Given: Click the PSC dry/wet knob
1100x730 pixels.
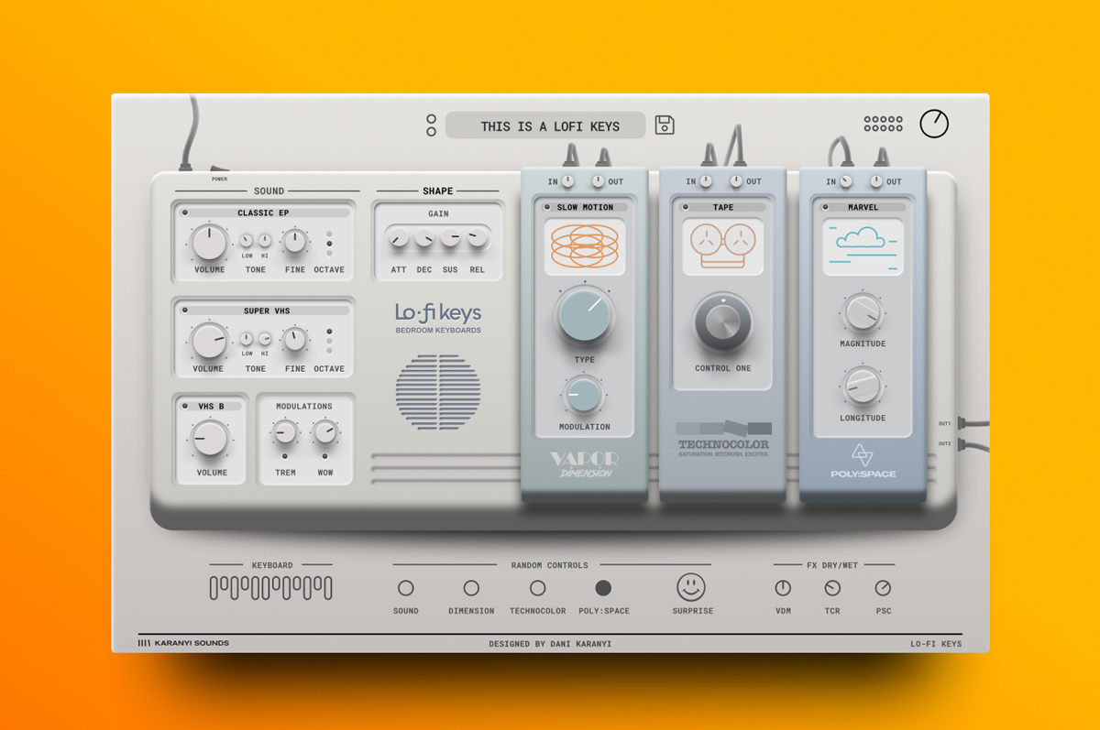Looking at the screenshot, I should [883, 588].
